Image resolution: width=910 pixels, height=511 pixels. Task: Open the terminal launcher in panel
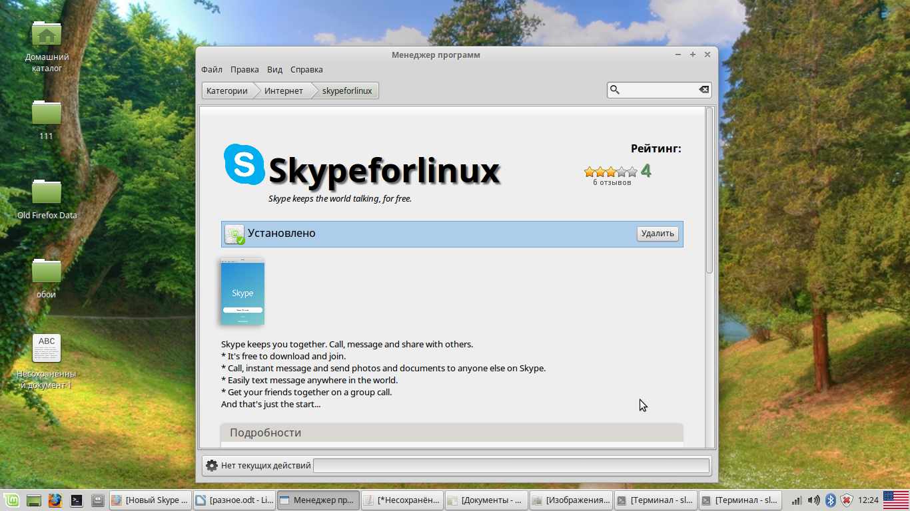click(77, 500)
